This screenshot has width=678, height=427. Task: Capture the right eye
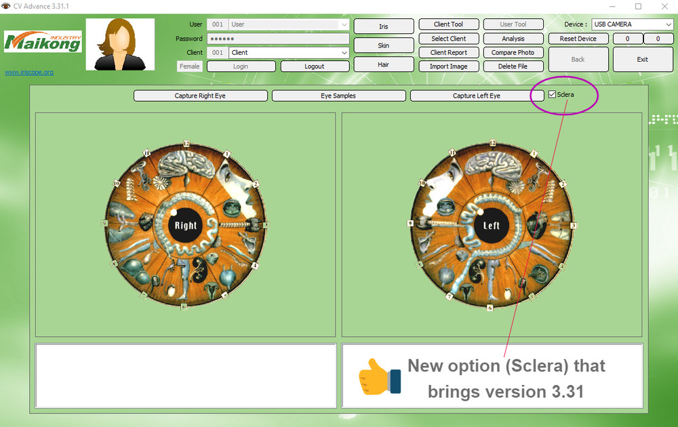coord(200,96)
